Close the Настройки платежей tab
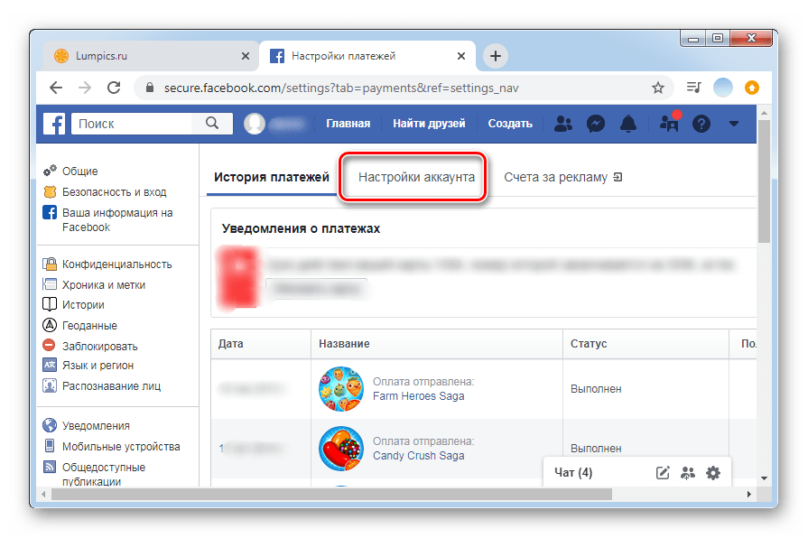 coord(461,56)
